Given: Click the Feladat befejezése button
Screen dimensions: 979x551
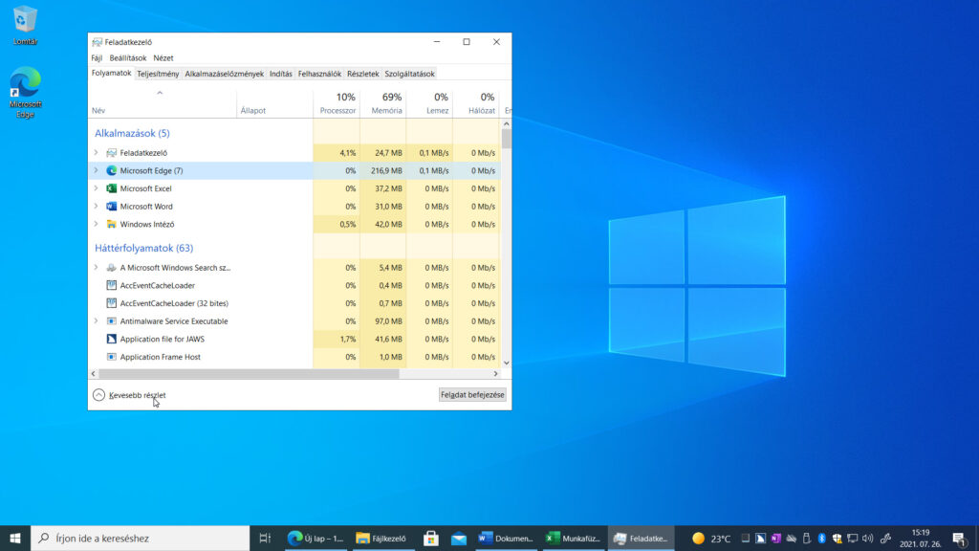Looking at the screenshot, I should pyautogui.click(x=472, y=395).
